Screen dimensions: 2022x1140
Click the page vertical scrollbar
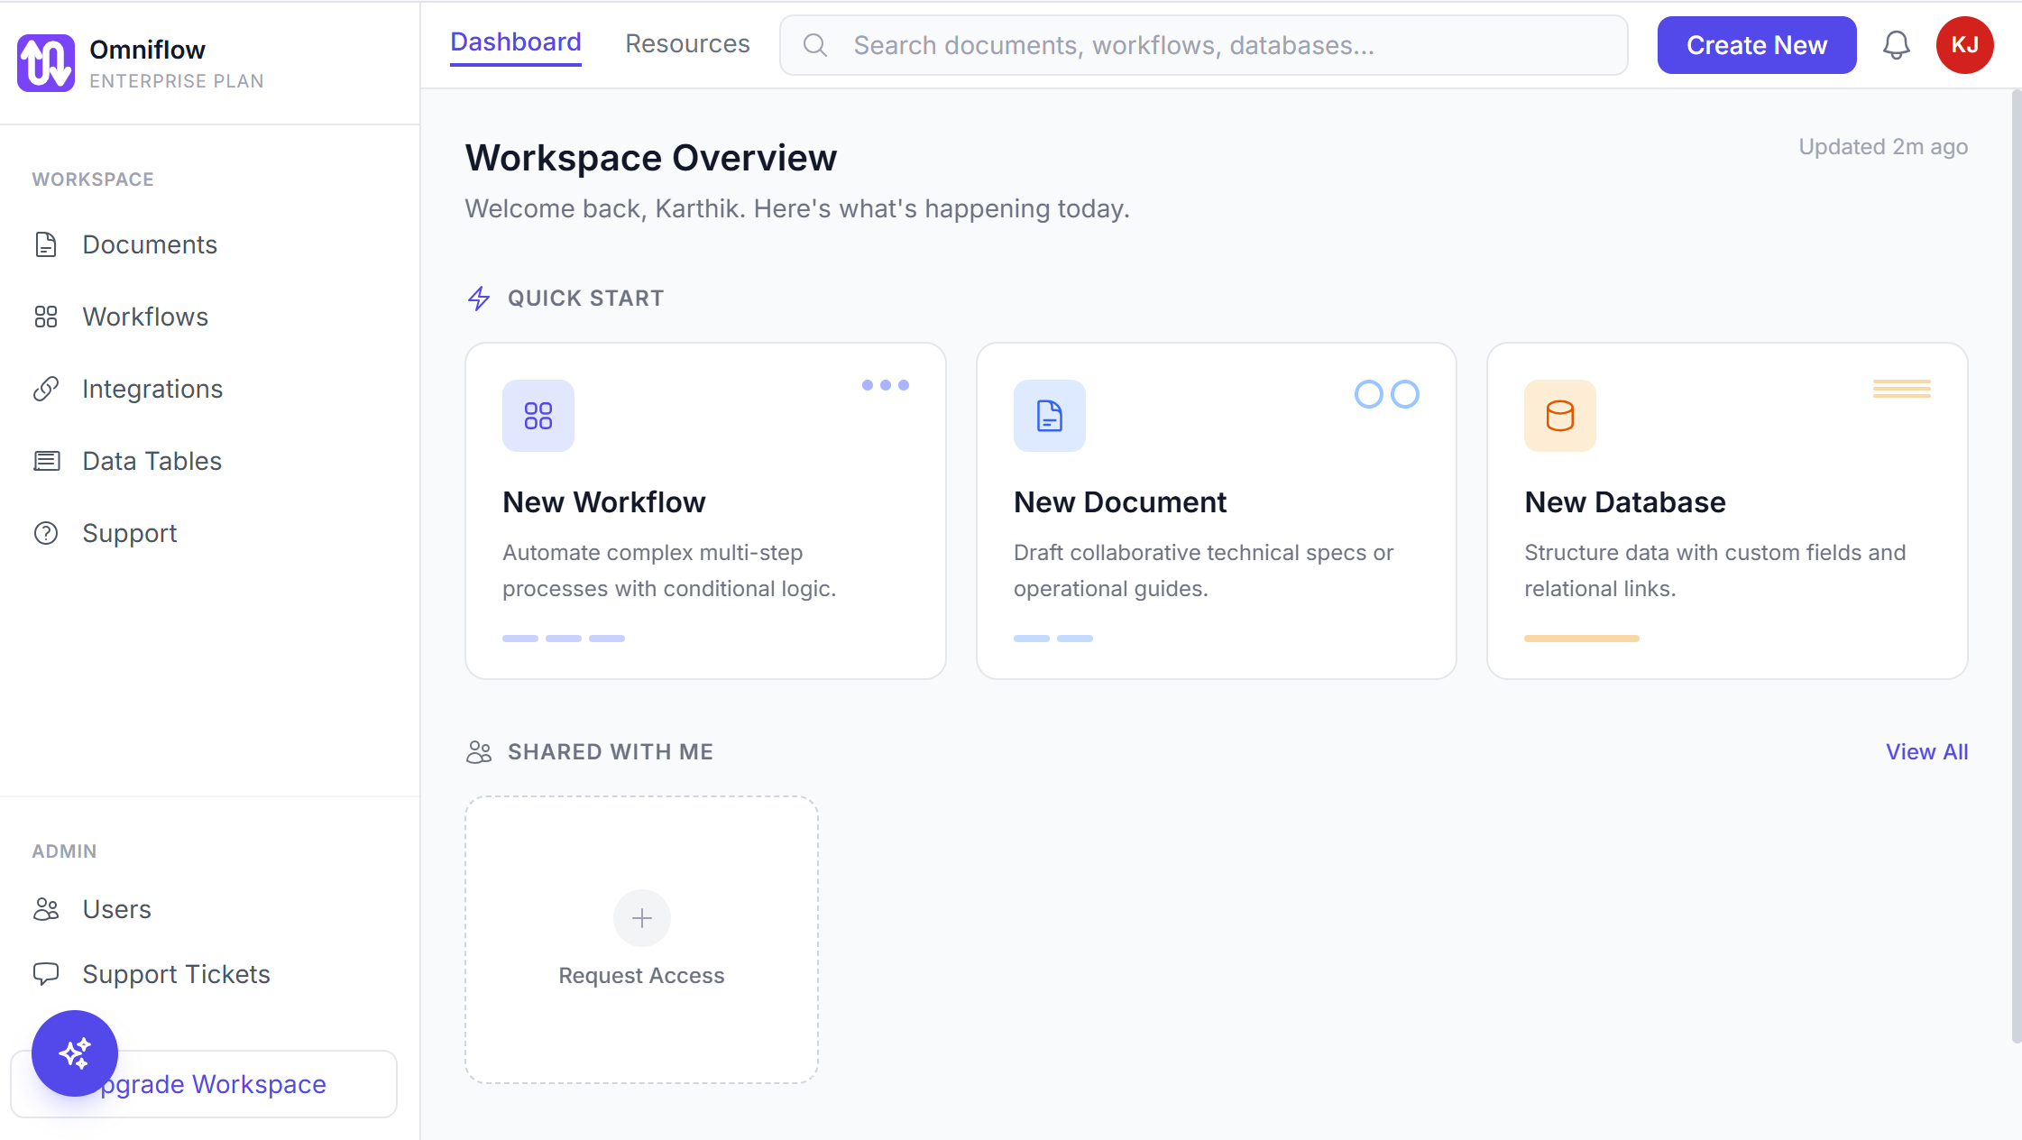coord(2017,566)
